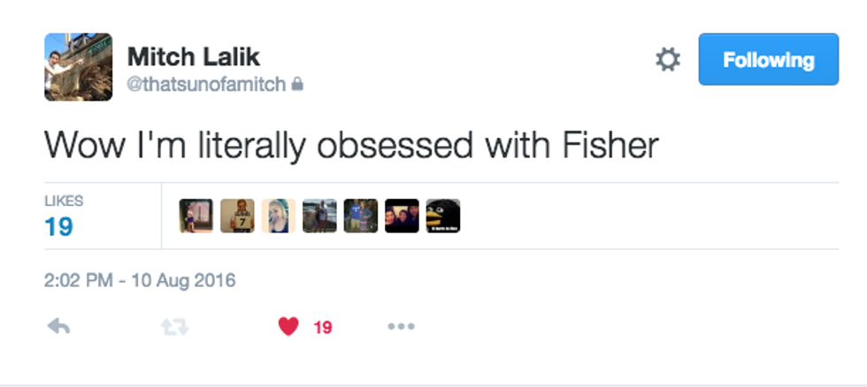The image size is (867, 387).
Task: Click the first liker avatar by the Likes count
Action: 196,216
